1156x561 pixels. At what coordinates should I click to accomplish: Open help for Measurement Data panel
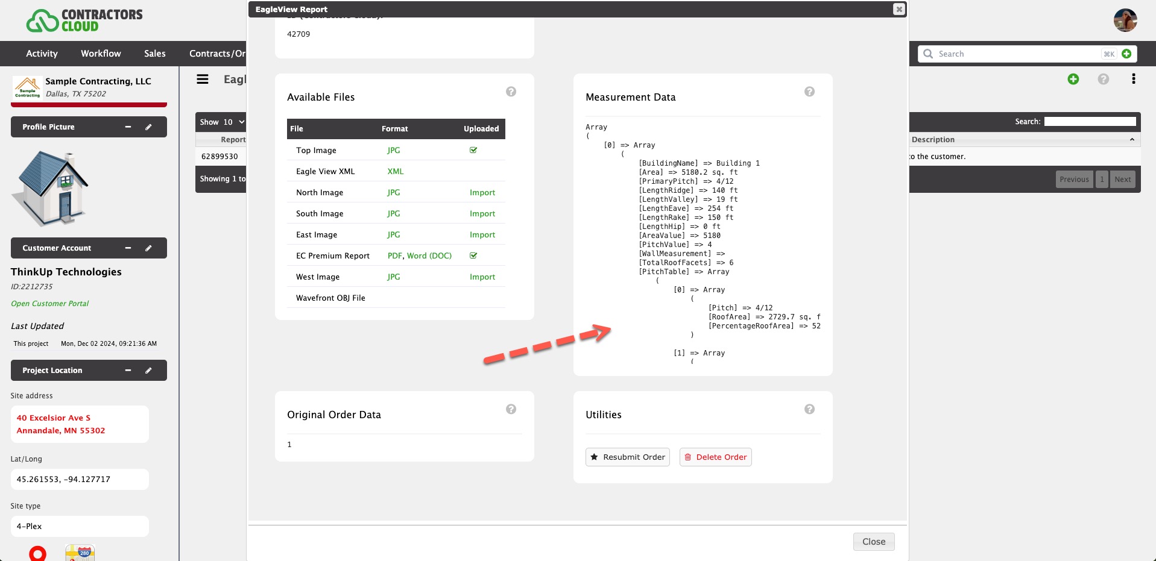tap(809, 92)
